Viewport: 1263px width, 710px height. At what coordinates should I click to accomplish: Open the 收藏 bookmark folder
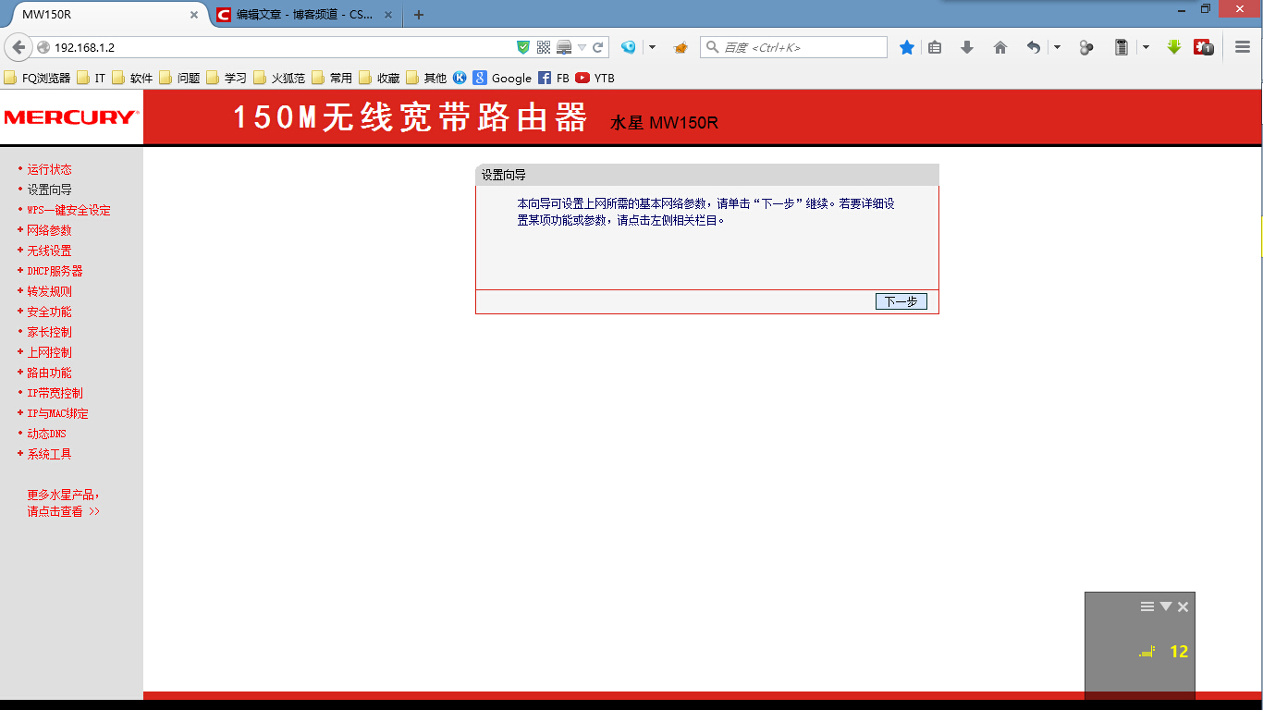click(x=379, y=78)
